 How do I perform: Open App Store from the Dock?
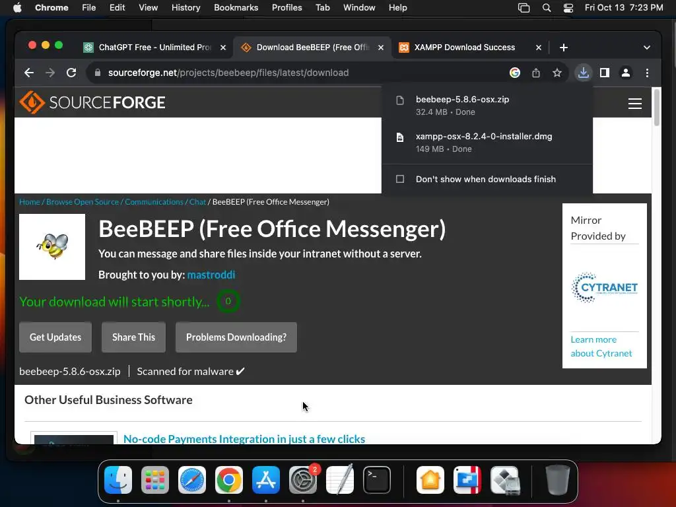click(266, 480)
